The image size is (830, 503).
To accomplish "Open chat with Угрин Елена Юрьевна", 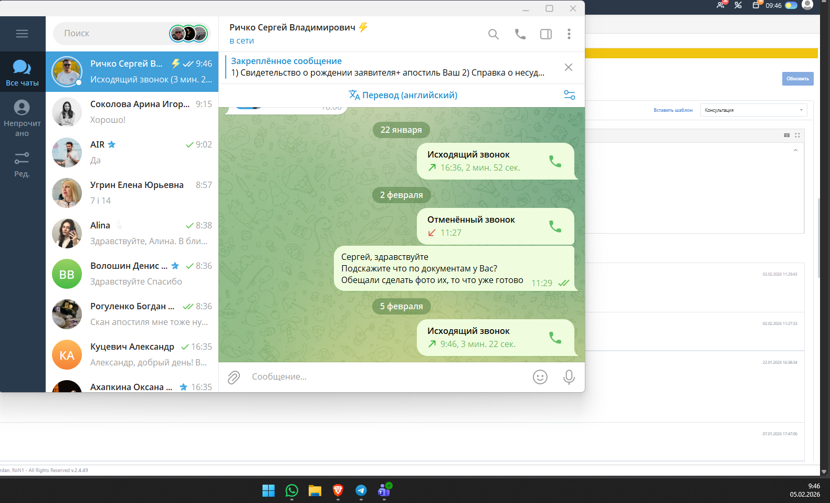I will click(132, 193).
